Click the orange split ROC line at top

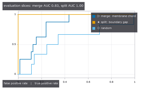tap(54, 14)
